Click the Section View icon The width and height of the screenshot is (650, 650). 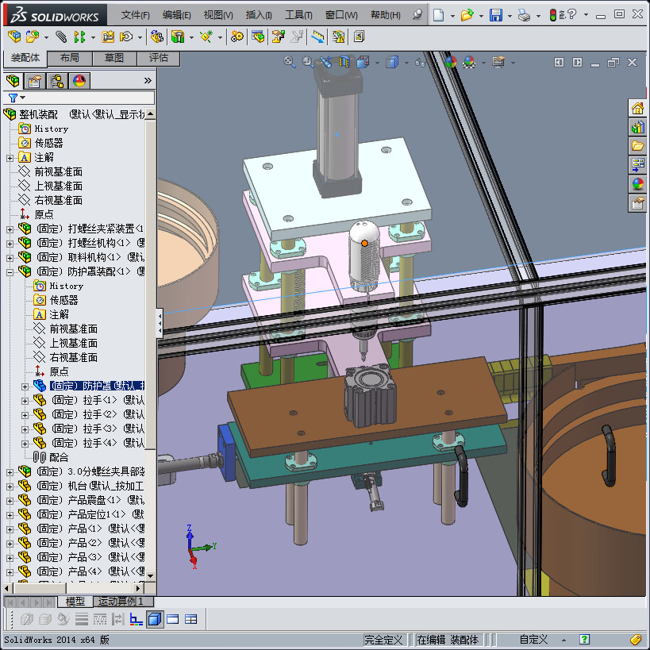coord(344,62)
